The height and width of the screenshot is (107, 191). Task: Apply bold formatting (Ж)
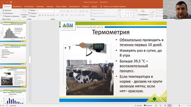40,15
